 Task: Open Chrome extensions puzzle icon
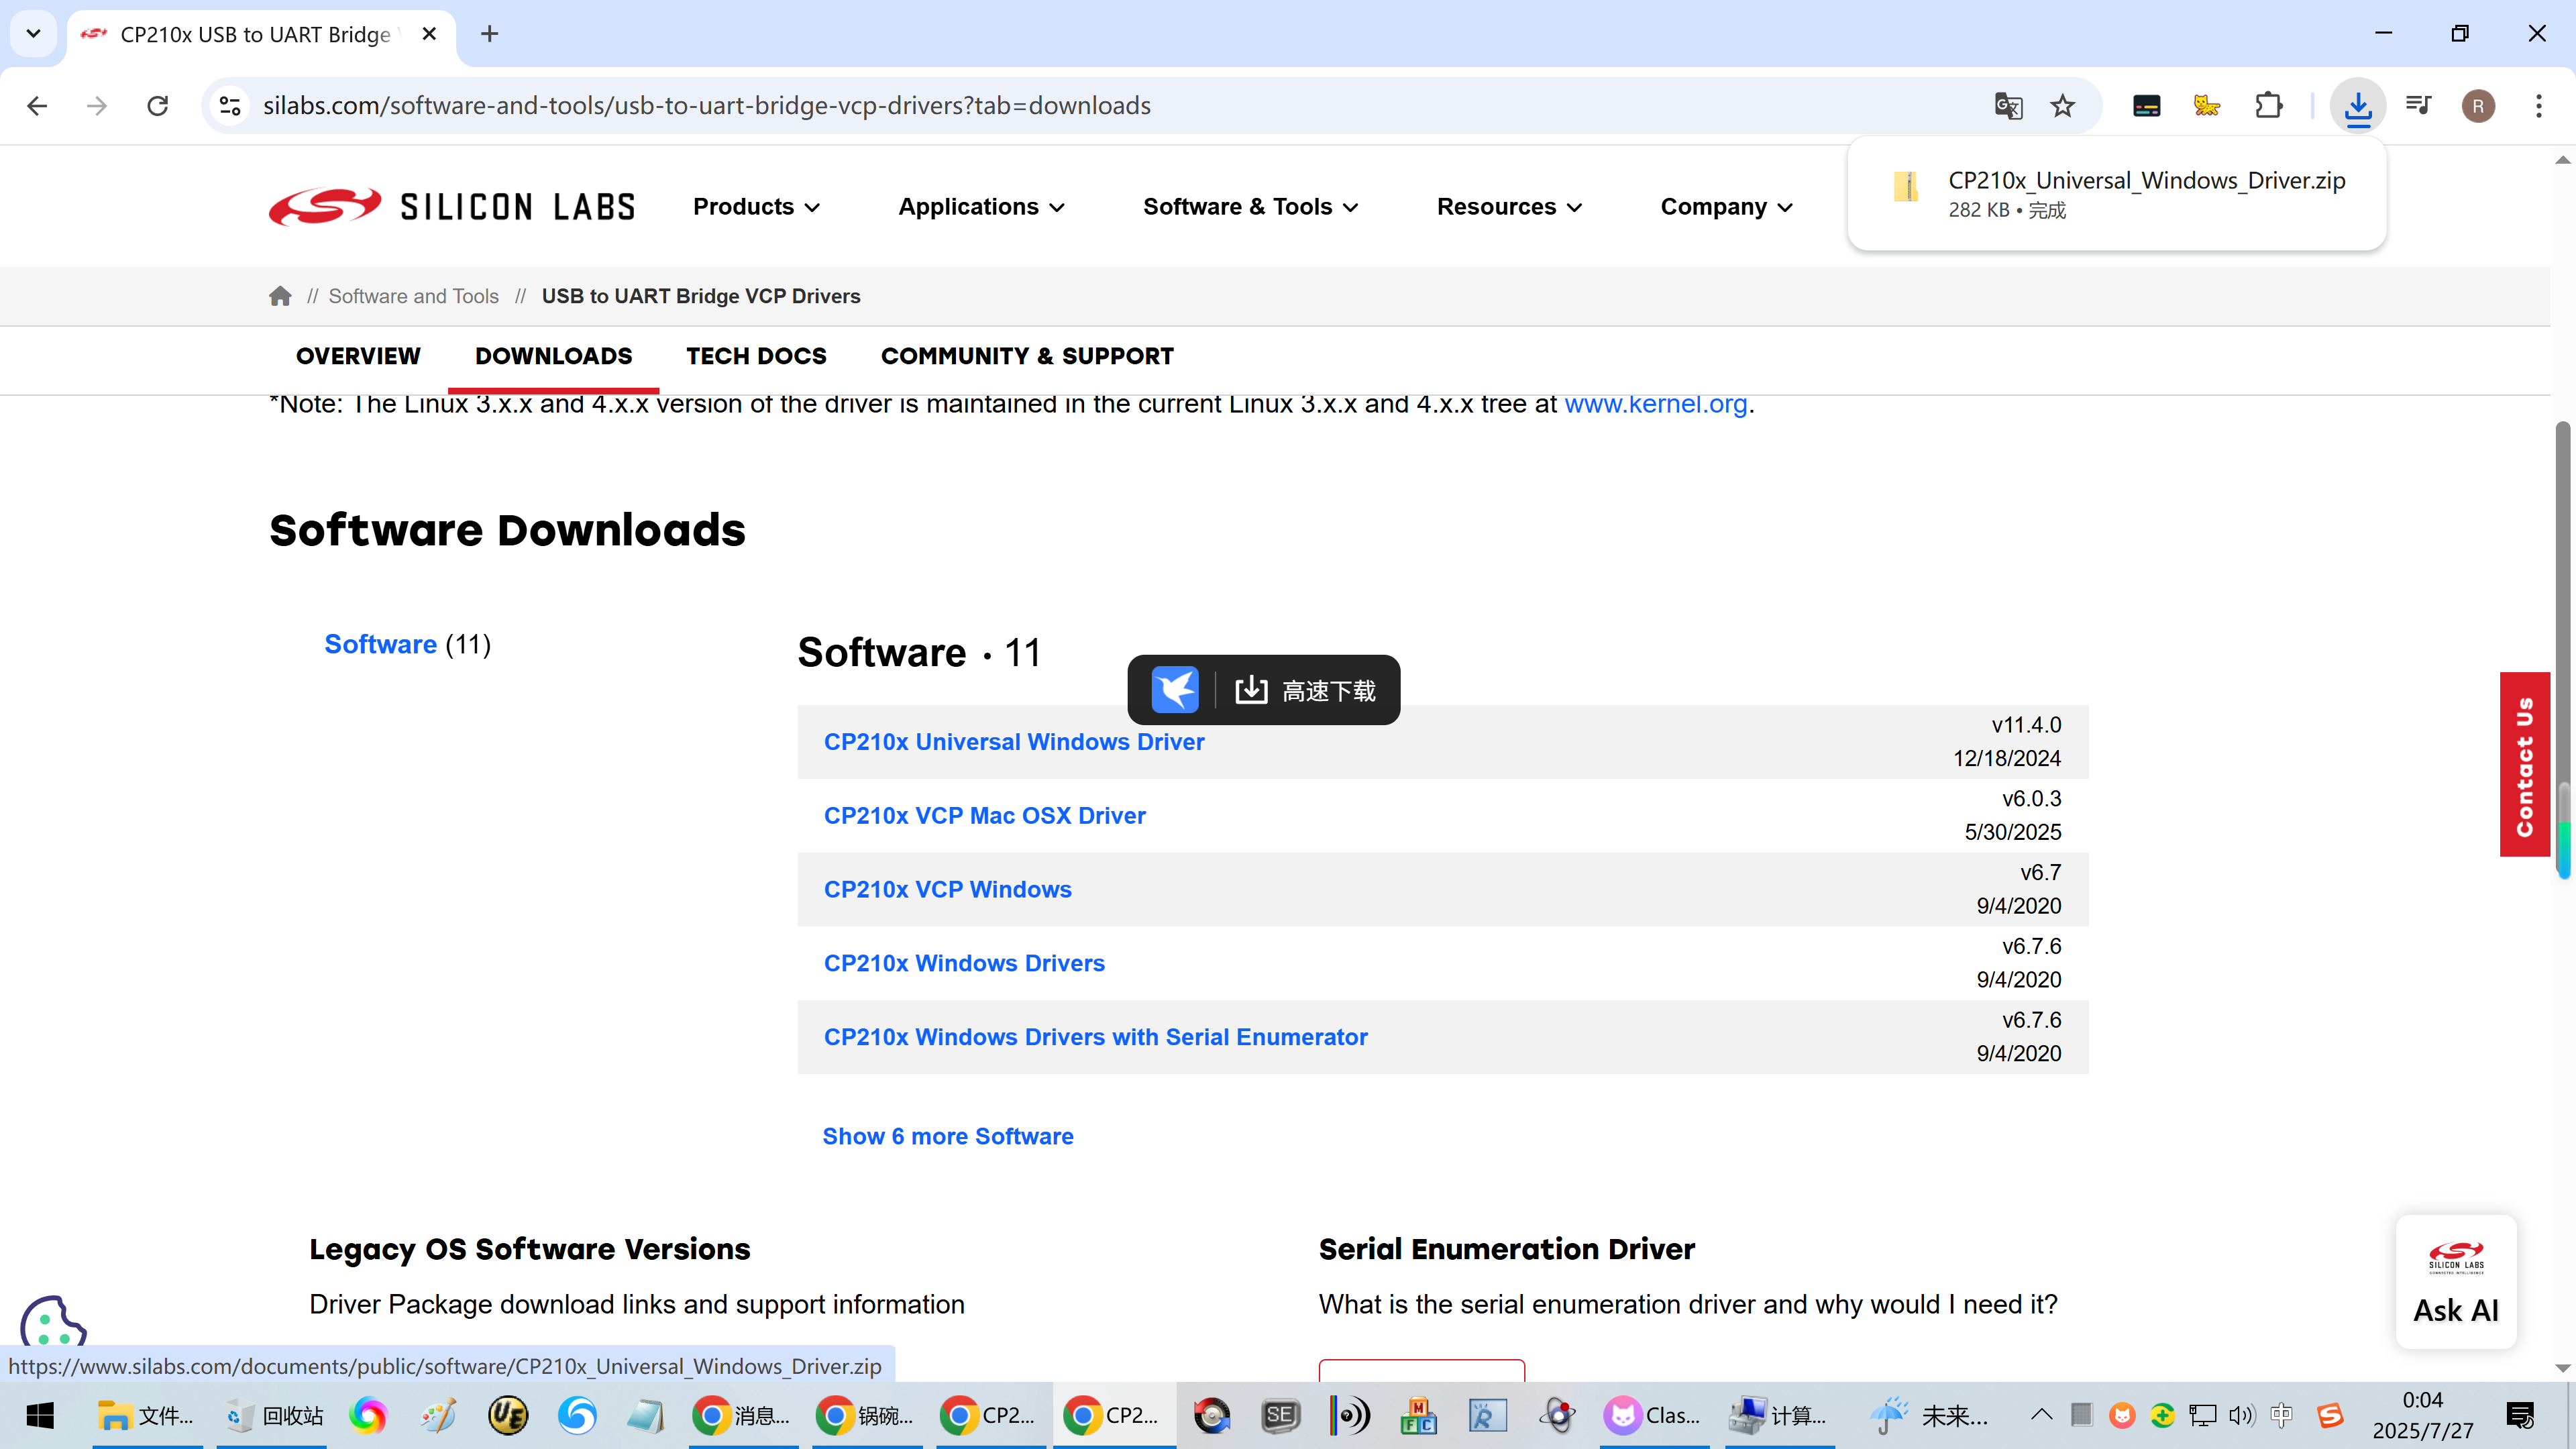pos(2269,106)
